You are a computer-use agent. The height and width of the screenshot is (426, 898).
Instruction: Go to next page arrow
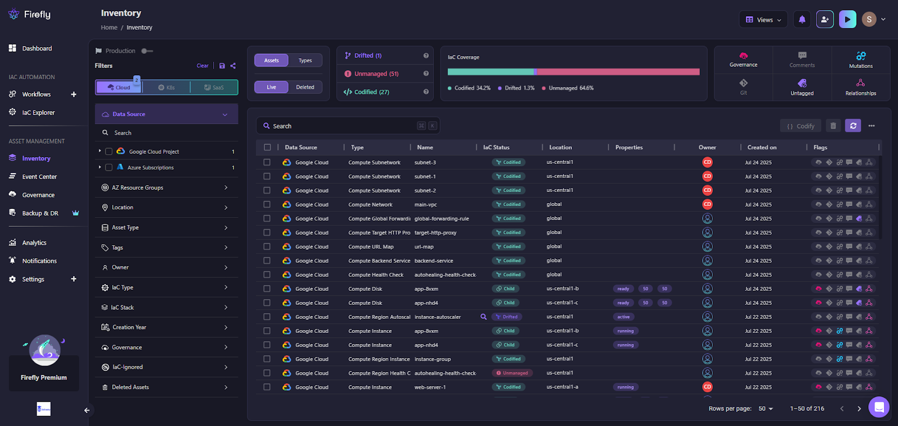click(x=859, y=409)
